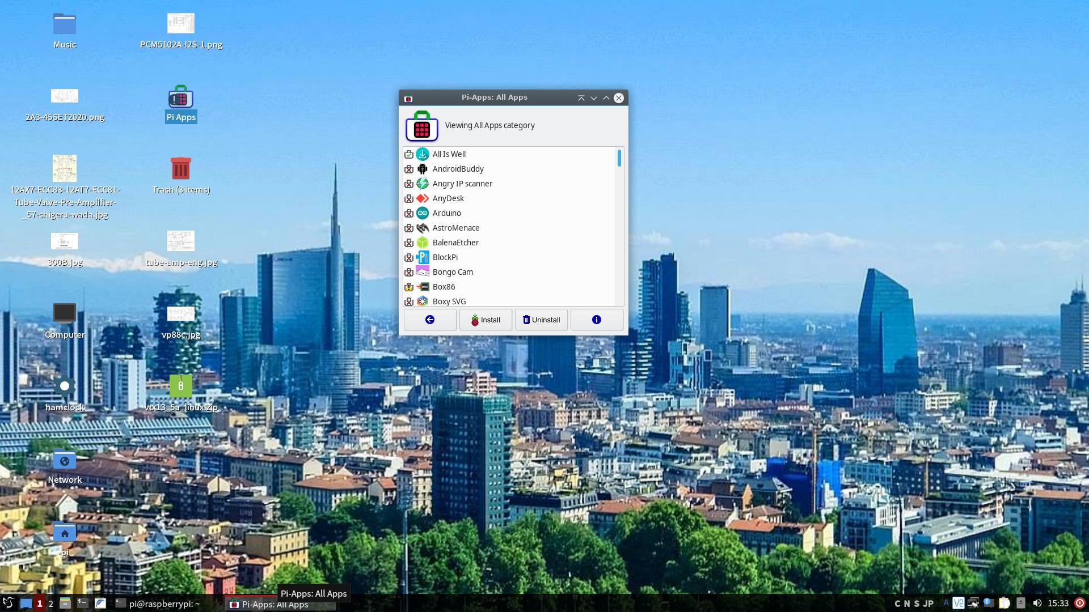Select the Box86 warning status icon
1089x612 pixels.
point(409,287)
